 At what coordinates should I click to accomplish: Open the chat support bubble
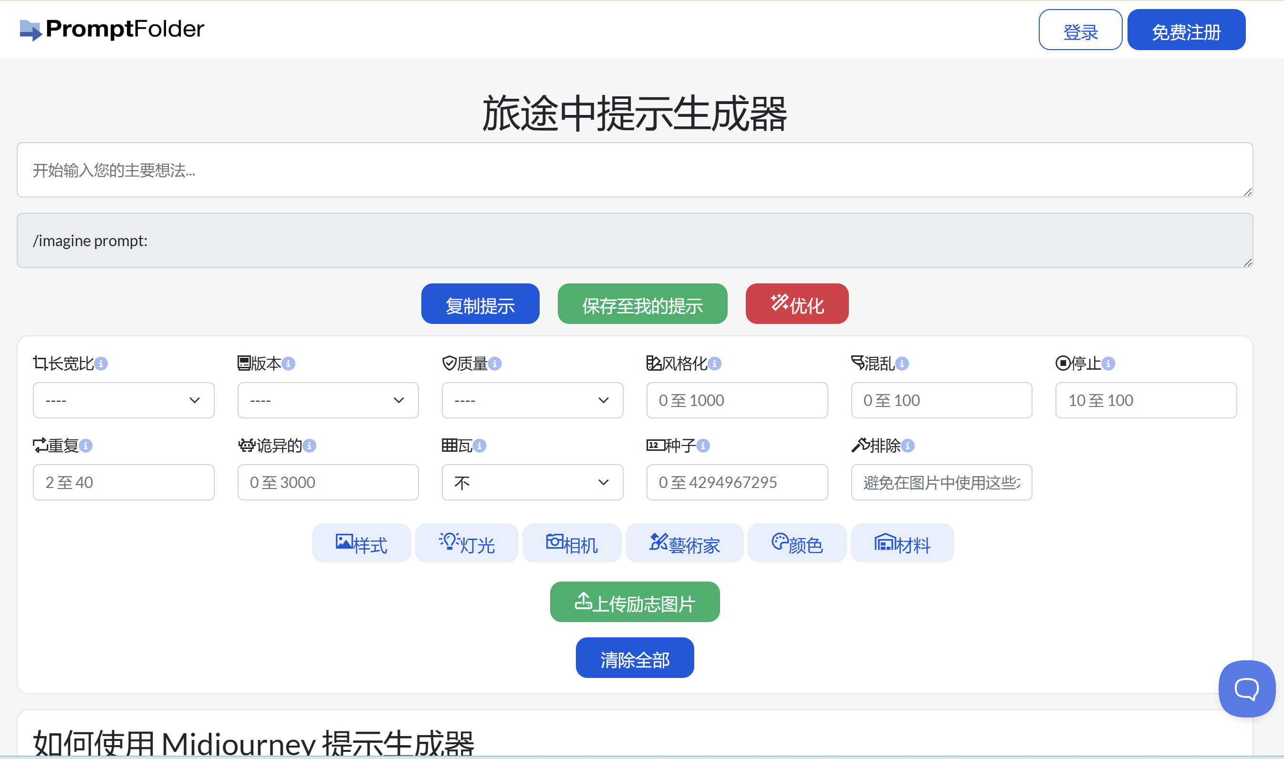[1246, 688]
